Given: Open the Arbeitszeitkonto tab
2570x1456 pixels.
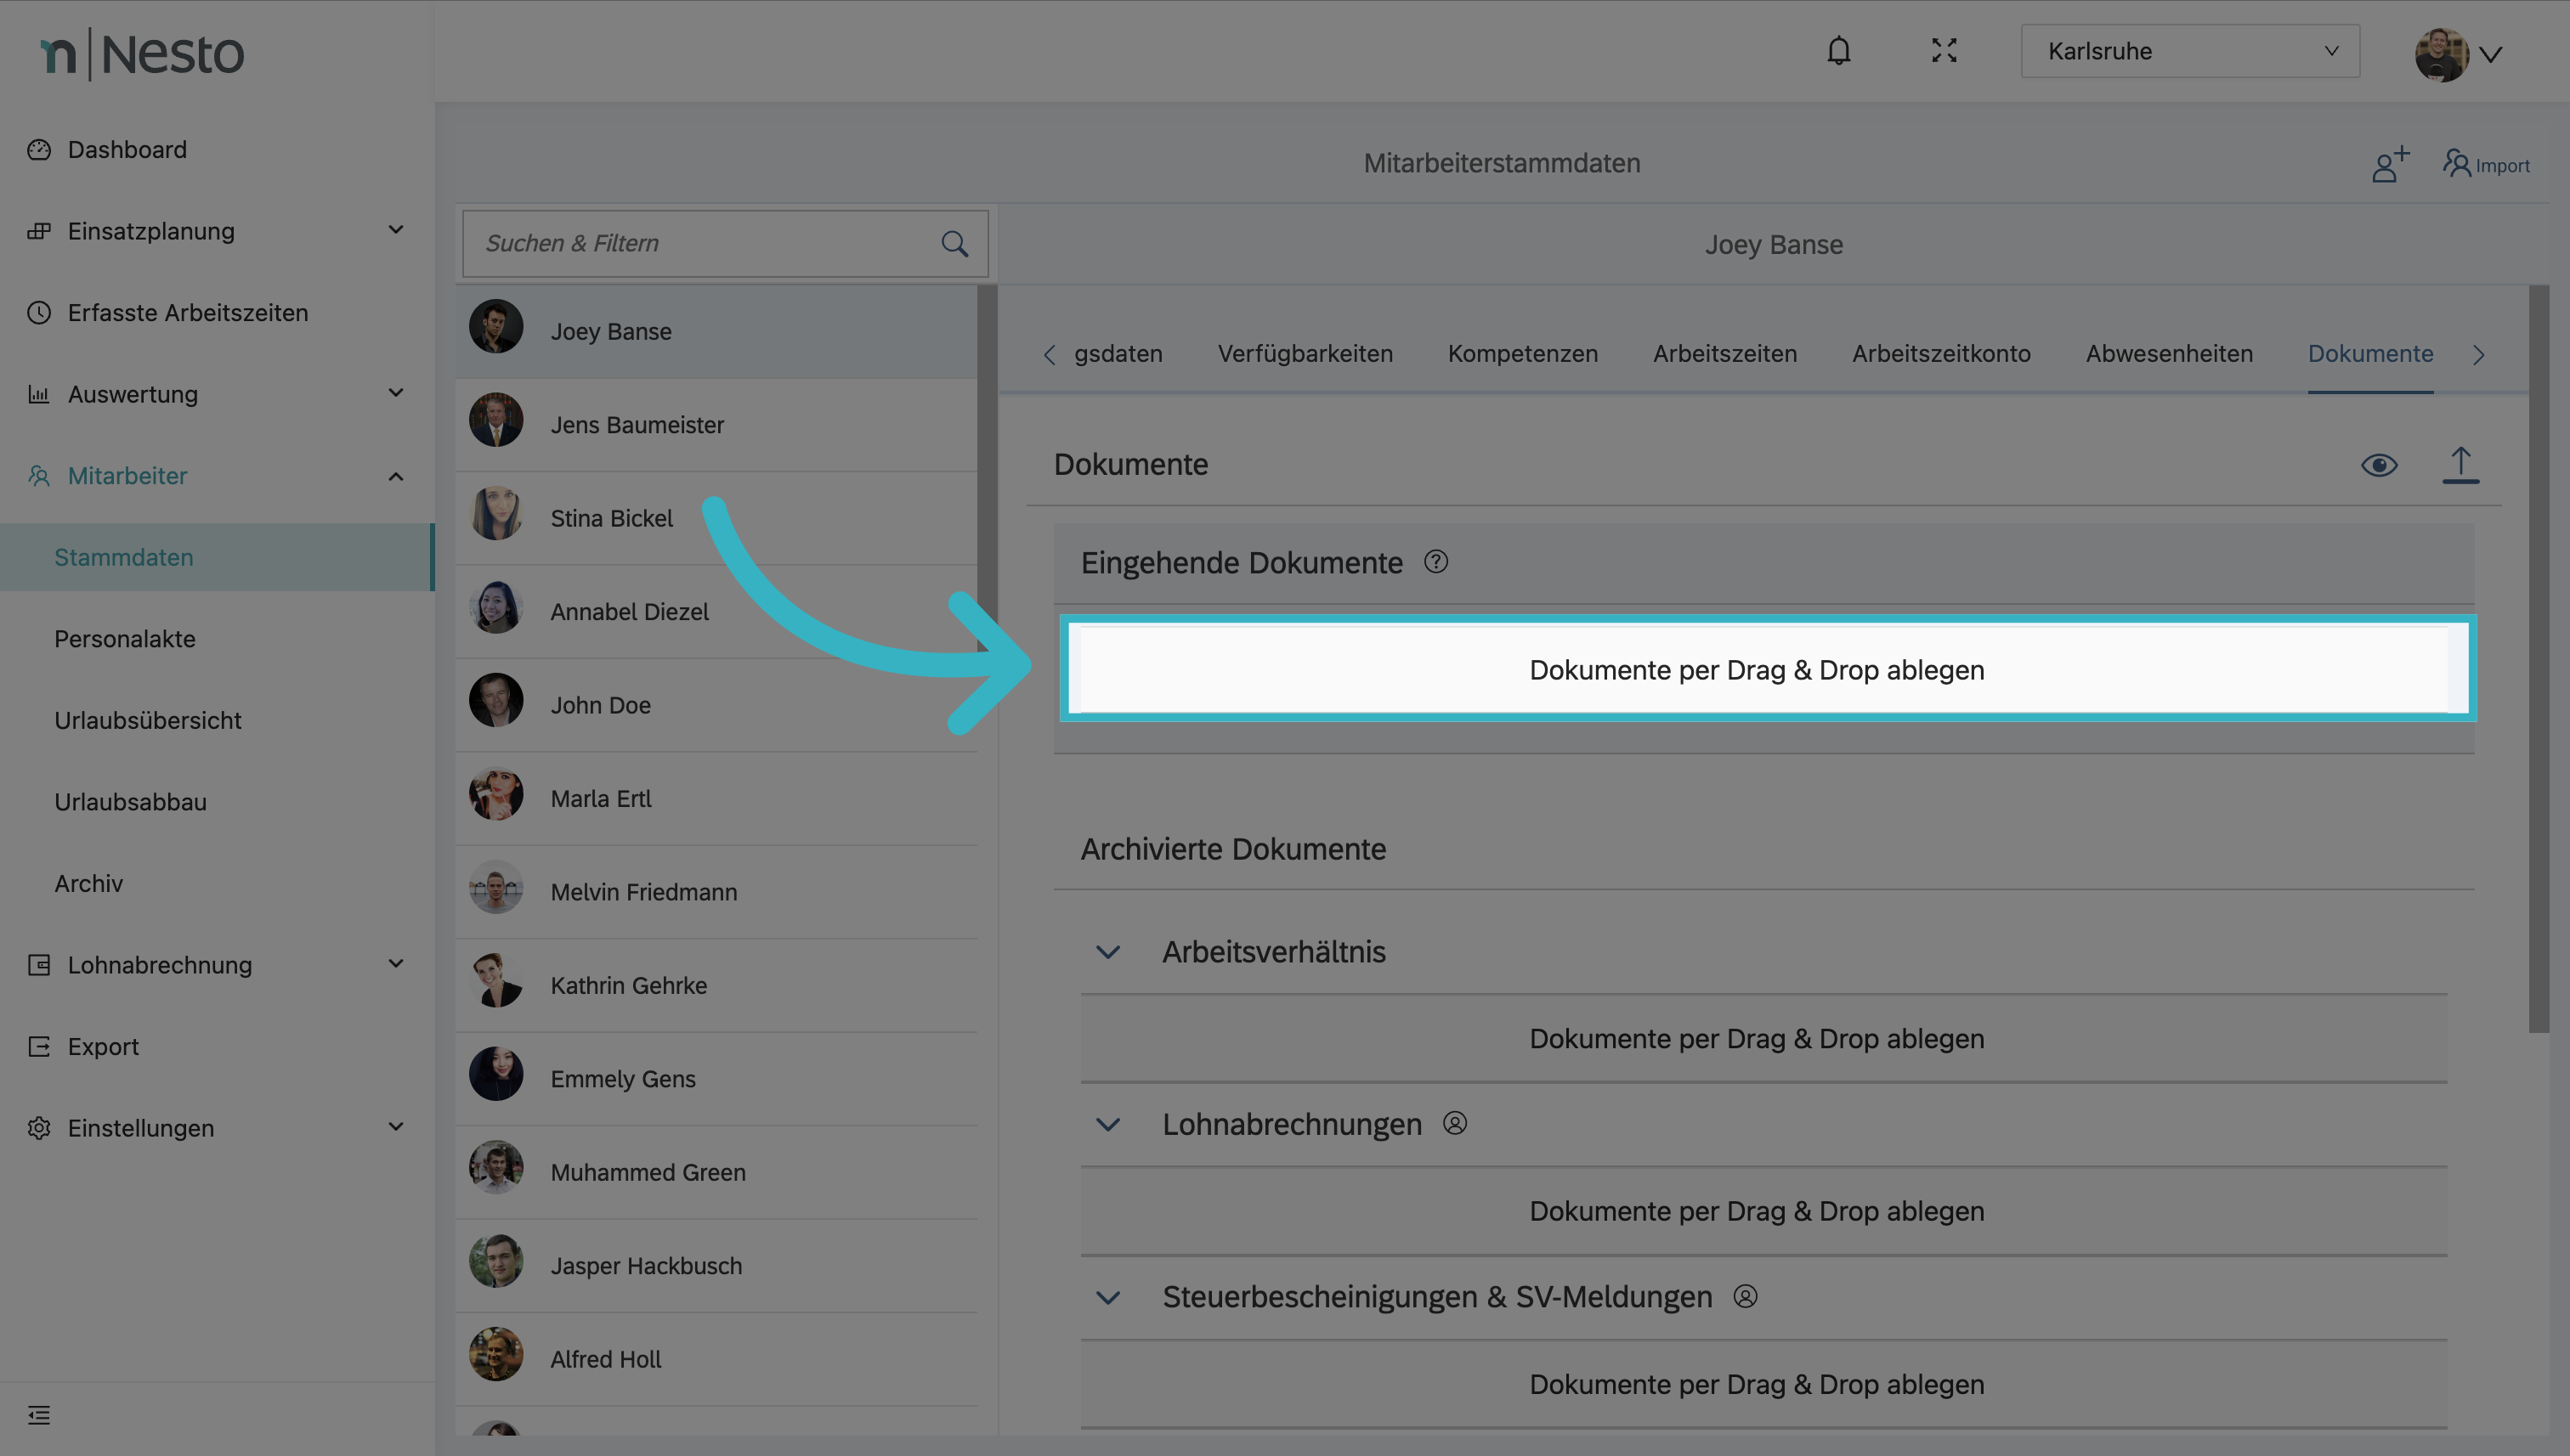Looking at the screenshot, I should coord(1941,354).
